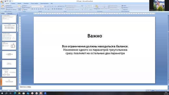The image size is (169, 95).
Task: Switch to Вид ribbon tab
Action: pyautogui.click(x=52, y=3)
